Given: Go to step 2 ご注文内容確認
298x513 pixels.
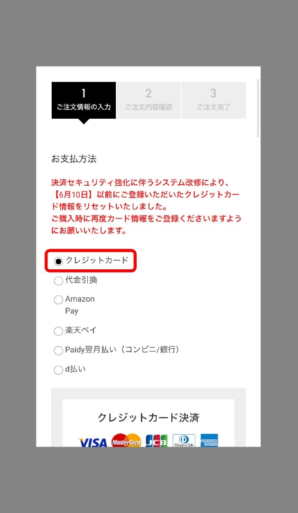Looking at the screenshot, I should tap(149, 100).
